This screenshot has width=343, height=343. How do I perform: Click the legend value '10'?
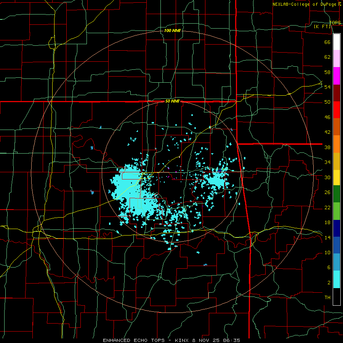point(327,252)
